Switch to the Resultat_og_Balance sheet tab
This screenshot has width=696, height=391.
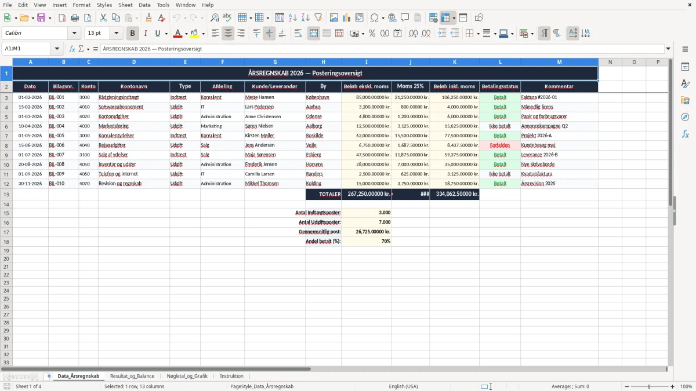(x=132, y=376)
